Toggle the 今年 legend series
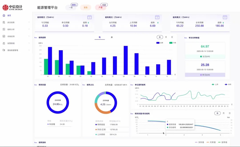This screenshot has height=147, width=240. point(173,43)
